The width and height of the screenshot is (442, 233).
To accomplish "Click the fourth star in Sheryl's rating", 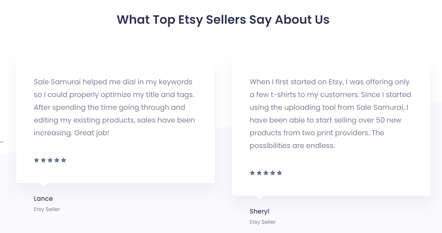I will coord(272,173).
